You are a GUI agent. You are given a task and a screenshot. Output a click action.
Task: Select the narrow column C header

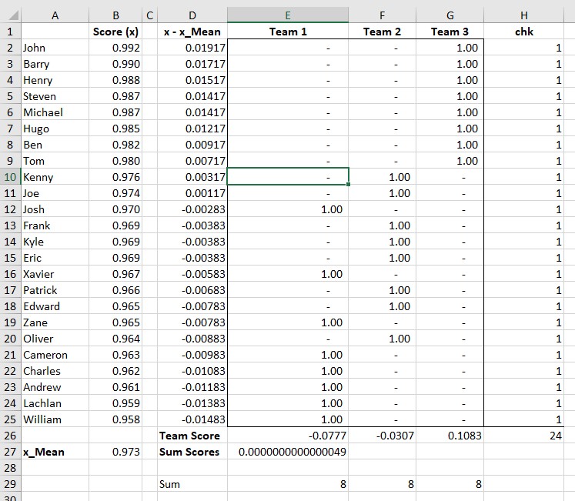150,15
